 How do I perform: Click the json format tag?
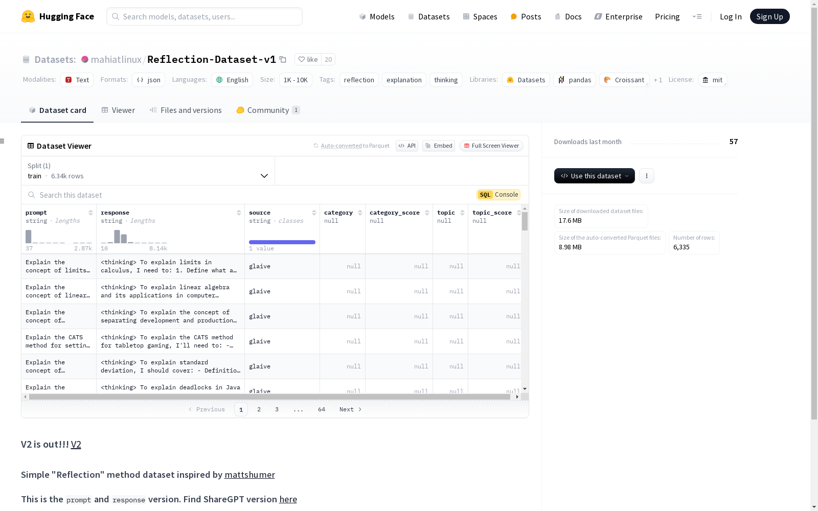point(149,80)
